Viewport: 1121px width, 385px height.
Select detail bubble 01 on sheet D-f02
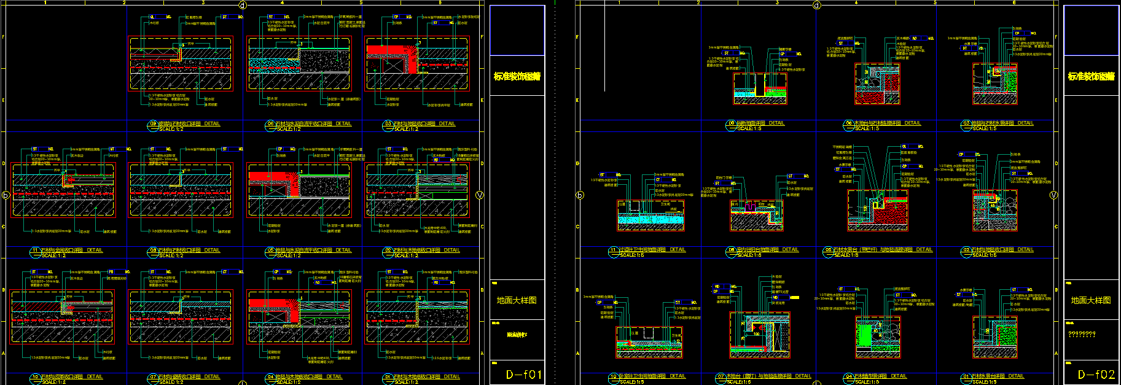(x=966, y=377)
